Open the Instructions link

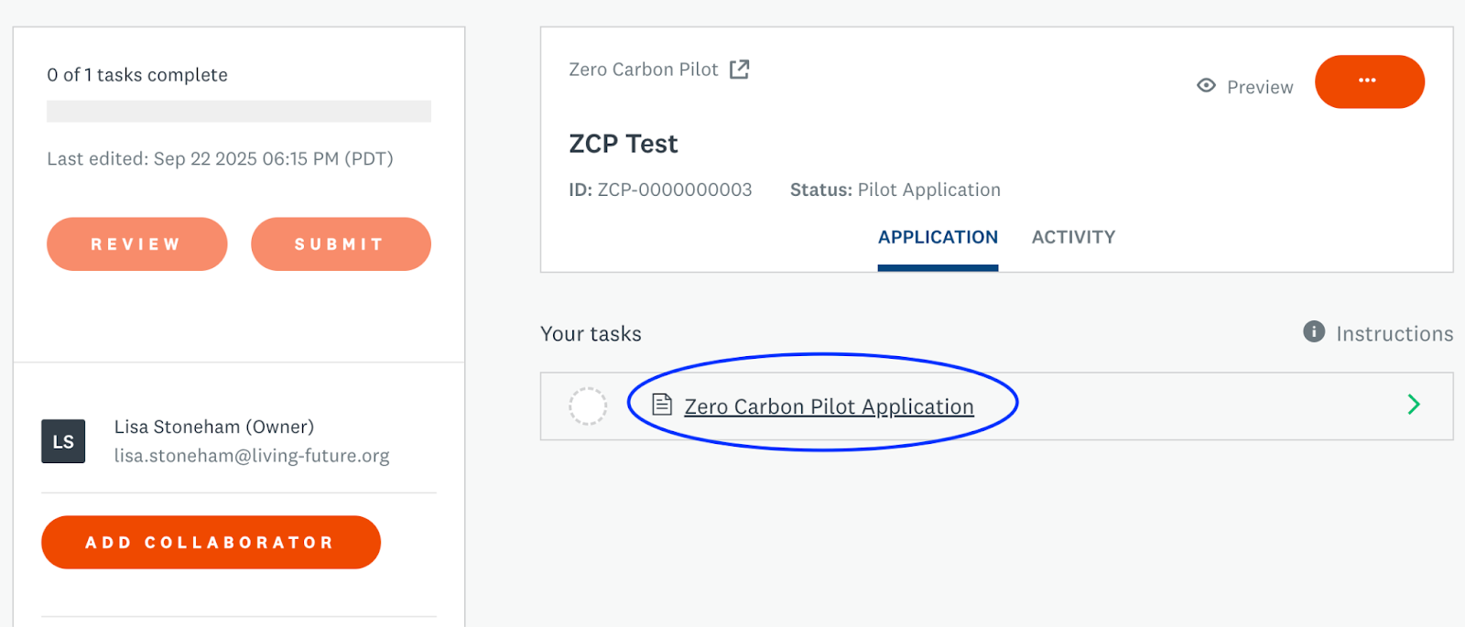[1394, 334]
